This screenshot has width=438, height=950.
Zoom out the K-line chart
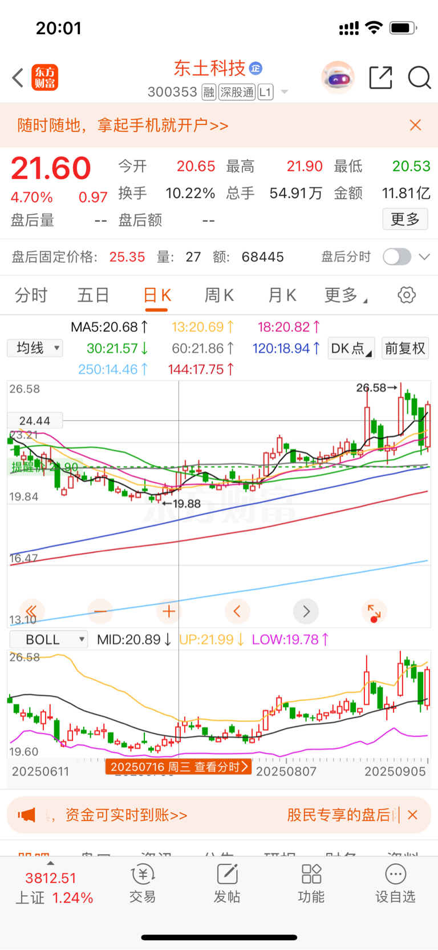(x=100, y=611)
